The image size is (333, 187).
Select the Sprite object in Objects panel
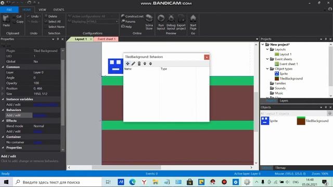[270, 121]
